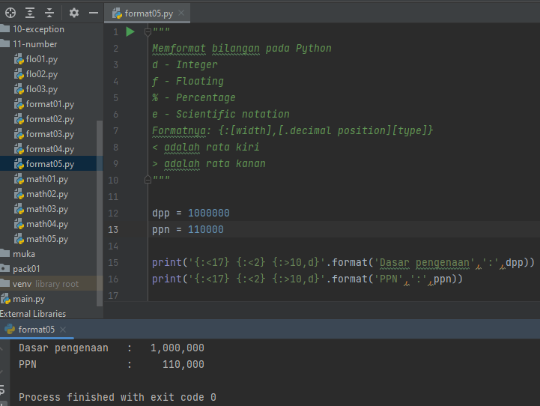The image size is (540, 406).
Task: Click External Libraries node
Action: coord(33,314)
